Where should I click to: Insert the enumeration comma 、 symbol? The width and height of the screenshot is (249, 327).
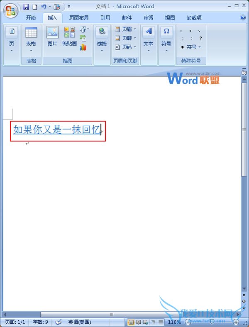199,31
